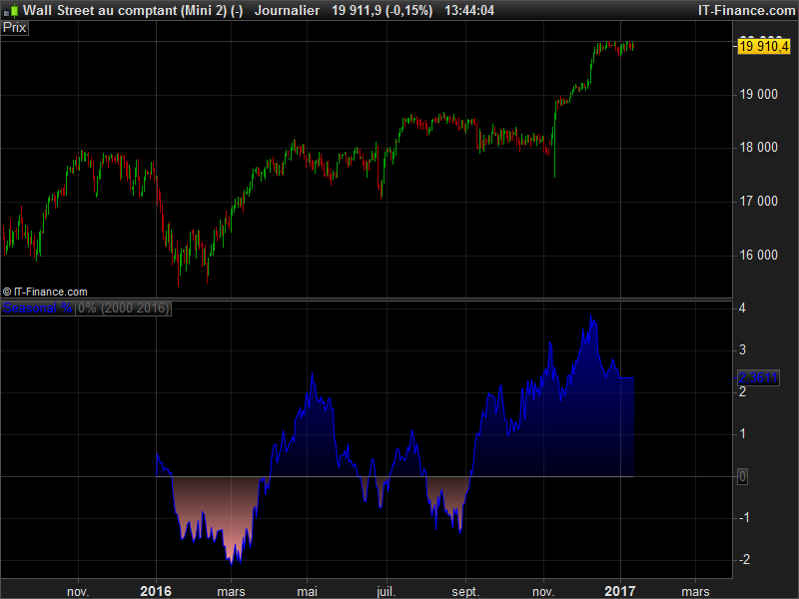The height and width of the screenshot is (599, 799).
Task: Click the 19 911,9 (-0,15%) quote in header
Action: point(383,10)
